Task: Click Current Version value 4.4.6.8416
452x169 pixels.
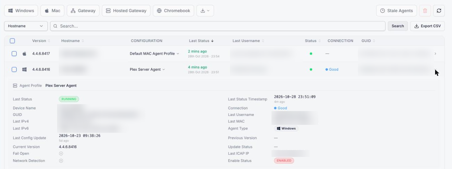Action: click(x=68, y=147)
